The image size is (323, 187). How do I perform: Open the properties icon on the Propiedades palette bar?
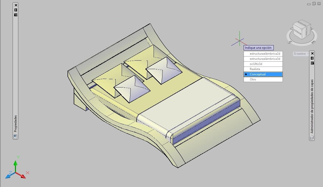pyautogui.click(x=15, y=15)
